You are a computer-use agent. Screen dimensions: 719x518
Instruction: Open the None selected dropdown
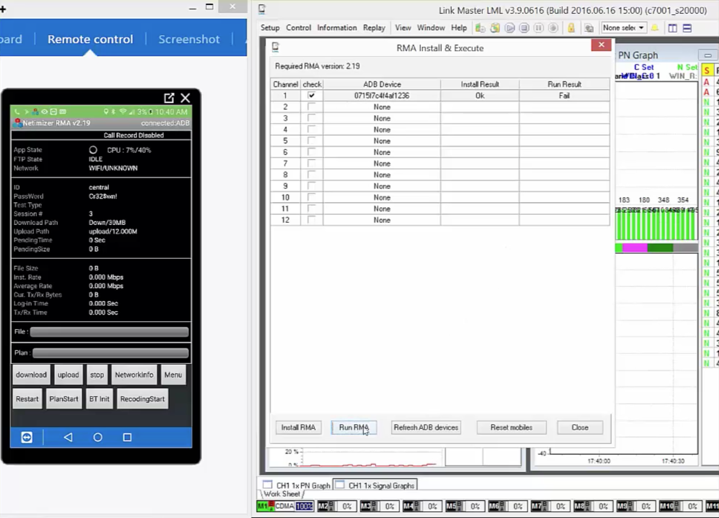click(x=624, y=28)
